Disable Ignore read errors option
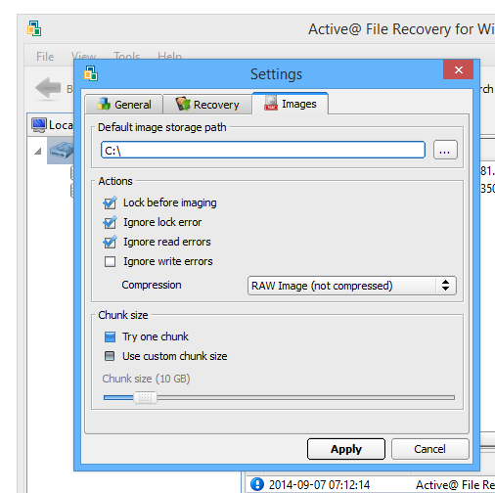 click(x=110, y=242)
